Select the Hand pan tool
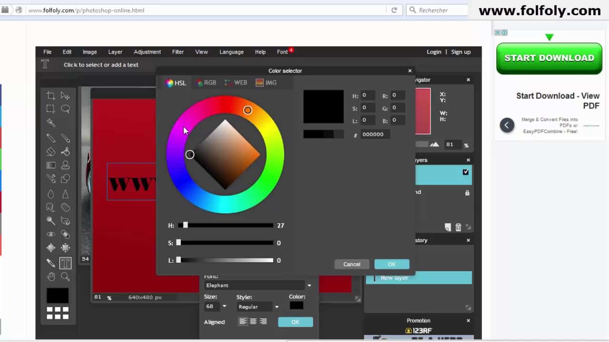609x342 pixels. tap(51, 276)
